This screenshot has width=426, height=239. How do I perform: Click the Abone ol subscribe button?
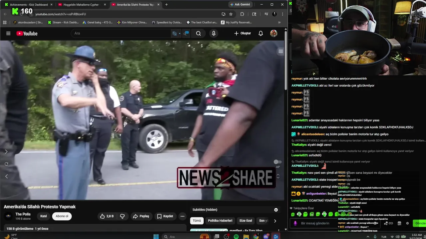click(x=62, y=216)
